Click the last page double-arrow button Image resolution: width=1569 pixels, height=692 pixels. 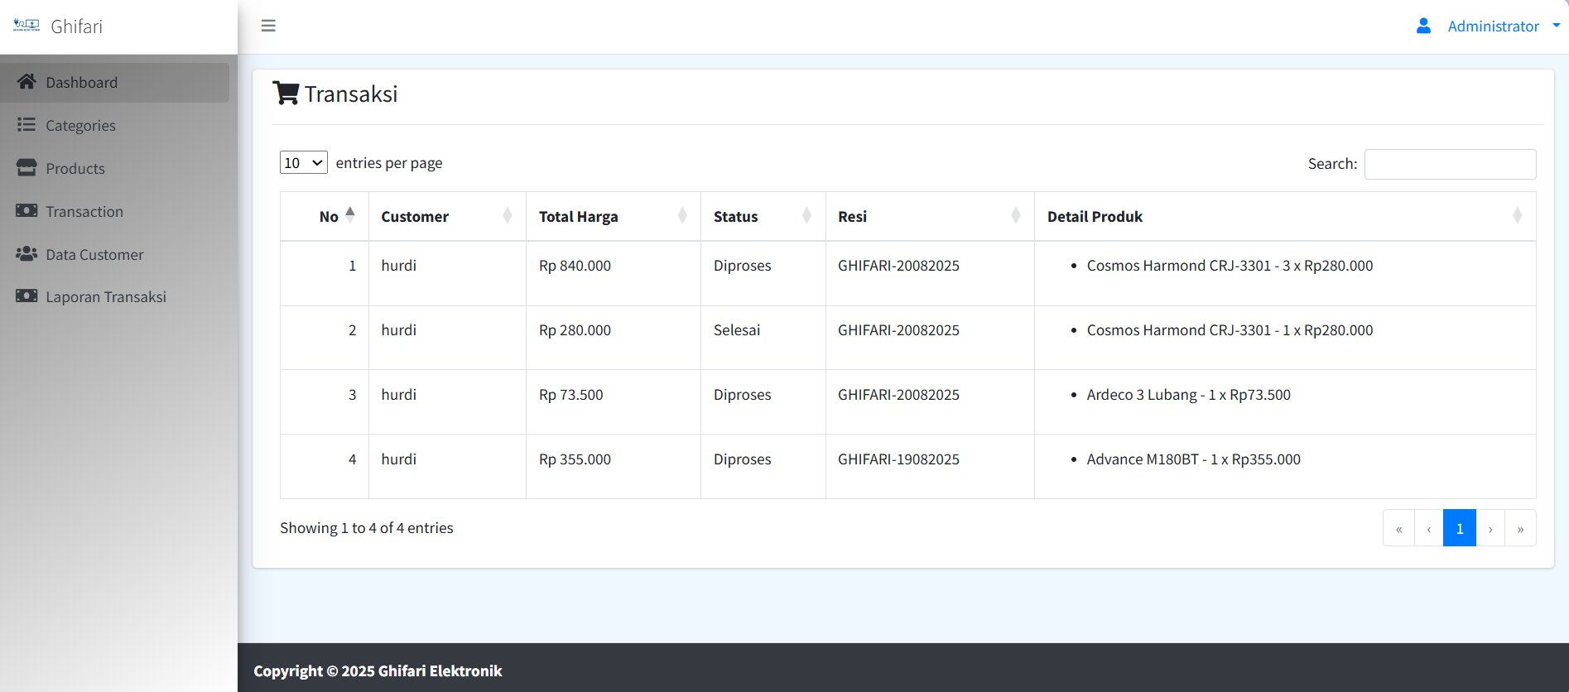click(1520, 528)
